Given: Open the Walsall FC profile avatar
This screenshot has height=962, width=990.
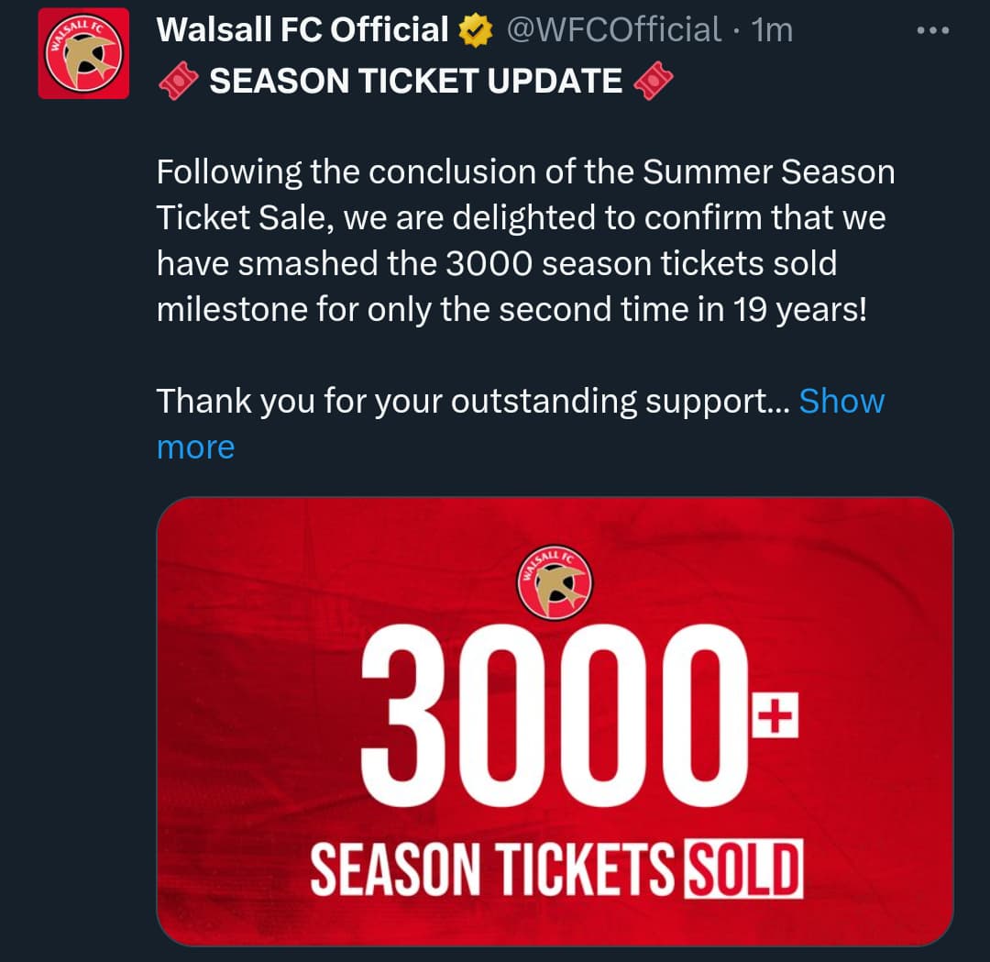Looking at the screenshot, I should coord(83,54).
